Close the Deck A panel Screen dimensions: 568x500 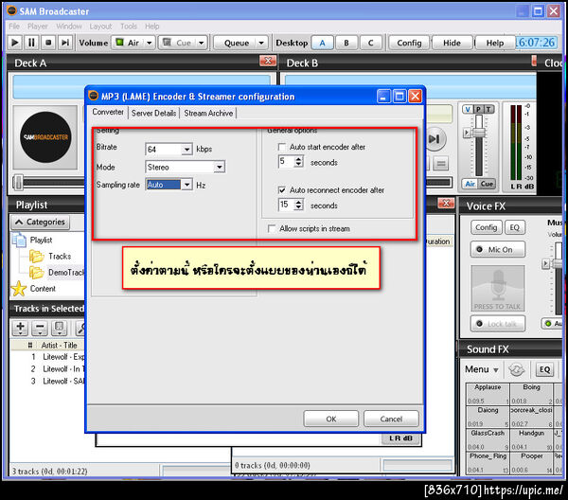[268, 61]
